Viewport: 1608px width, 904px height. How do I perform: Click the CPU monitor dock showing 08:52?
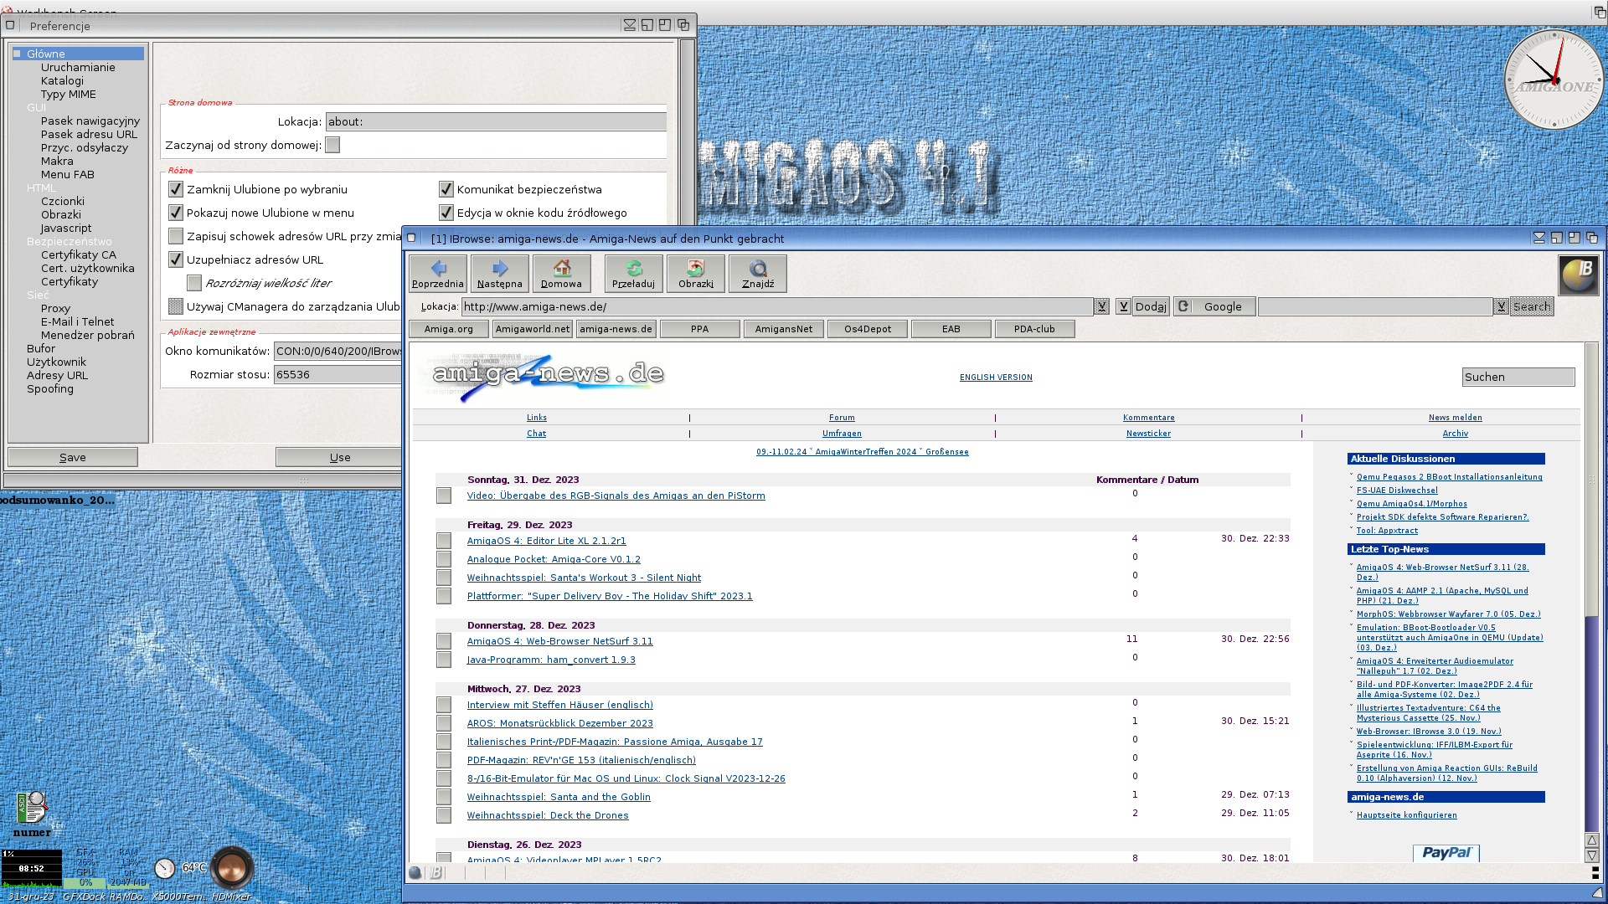tap(31, 869)
